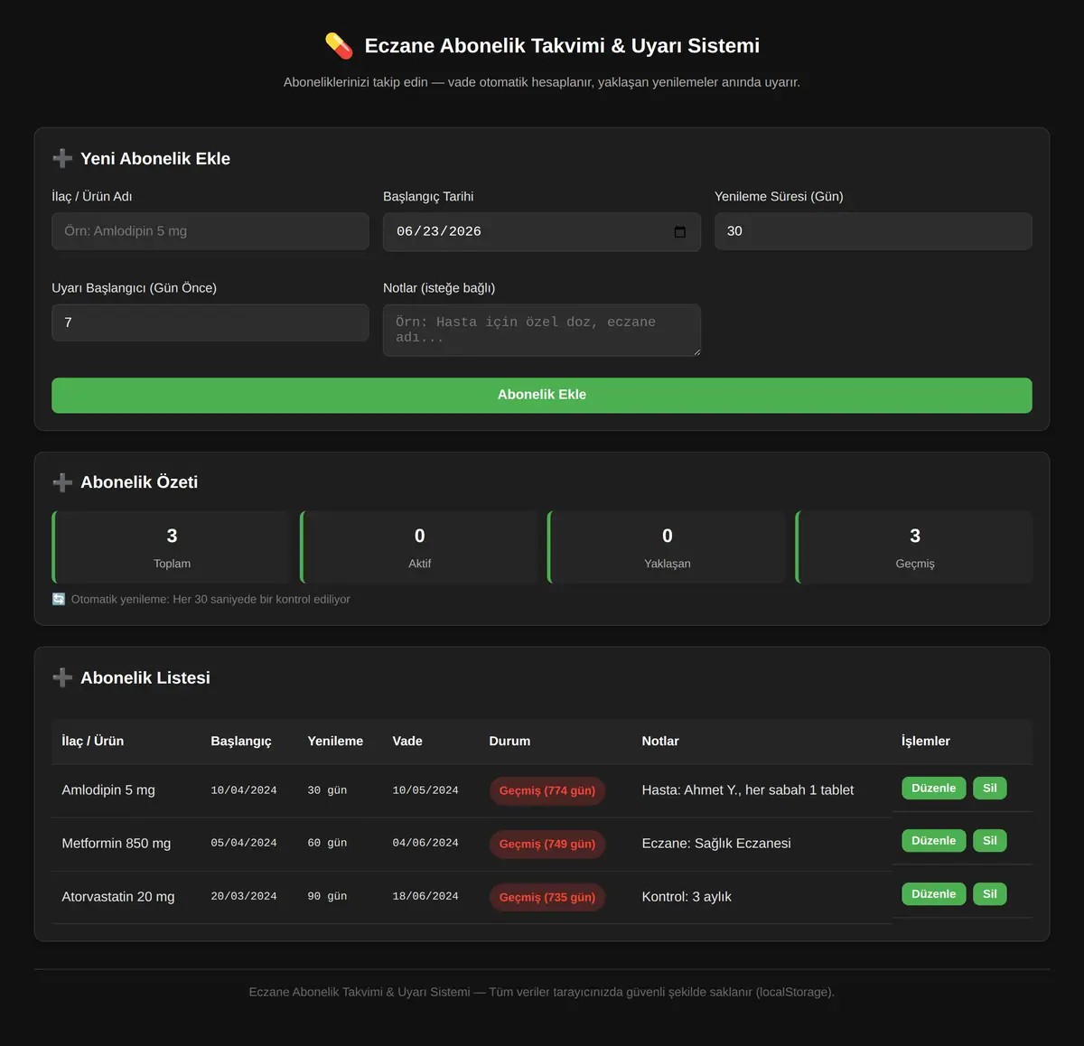
Task: Focus the İlaç / Ürün Adı field
Action: pyautogui.click(x=210, y=231)
